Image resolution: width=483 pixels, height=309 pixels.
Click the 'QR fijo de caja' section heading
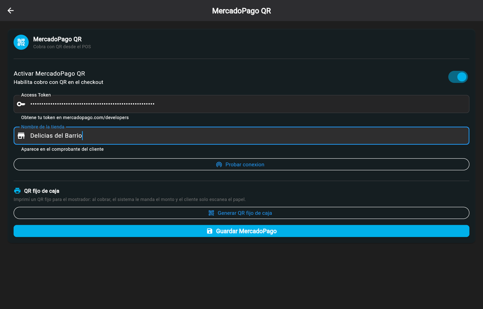coord(42,191)
